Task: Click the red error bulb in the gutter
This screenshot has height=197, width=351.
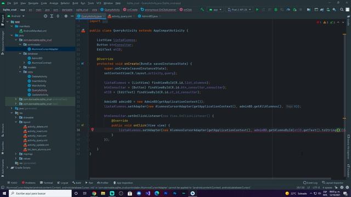Action: click(92, 129)
